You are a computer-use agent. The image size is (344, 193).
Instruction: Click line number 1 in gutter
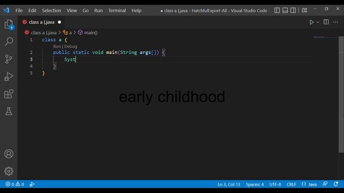[31, 40]
